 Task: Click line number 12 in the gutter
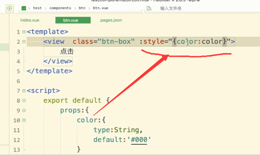pyautogui.click(x=17, y=140)
